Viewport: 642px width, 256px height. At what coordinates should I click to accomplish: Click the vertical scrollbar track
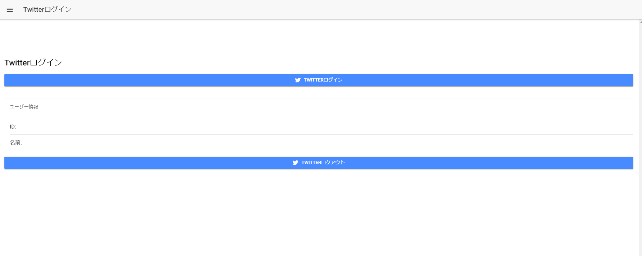point(640,134)
